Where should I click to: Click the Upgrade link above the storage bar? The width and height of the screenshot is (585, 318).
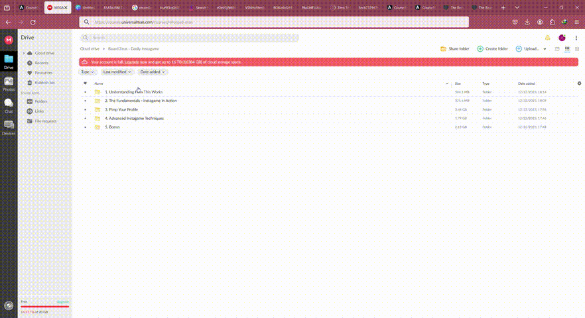click(x=62, y=301)
